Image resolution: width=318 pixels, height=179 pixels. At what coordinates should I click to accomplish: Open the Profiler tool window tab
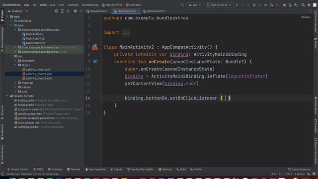196,169
